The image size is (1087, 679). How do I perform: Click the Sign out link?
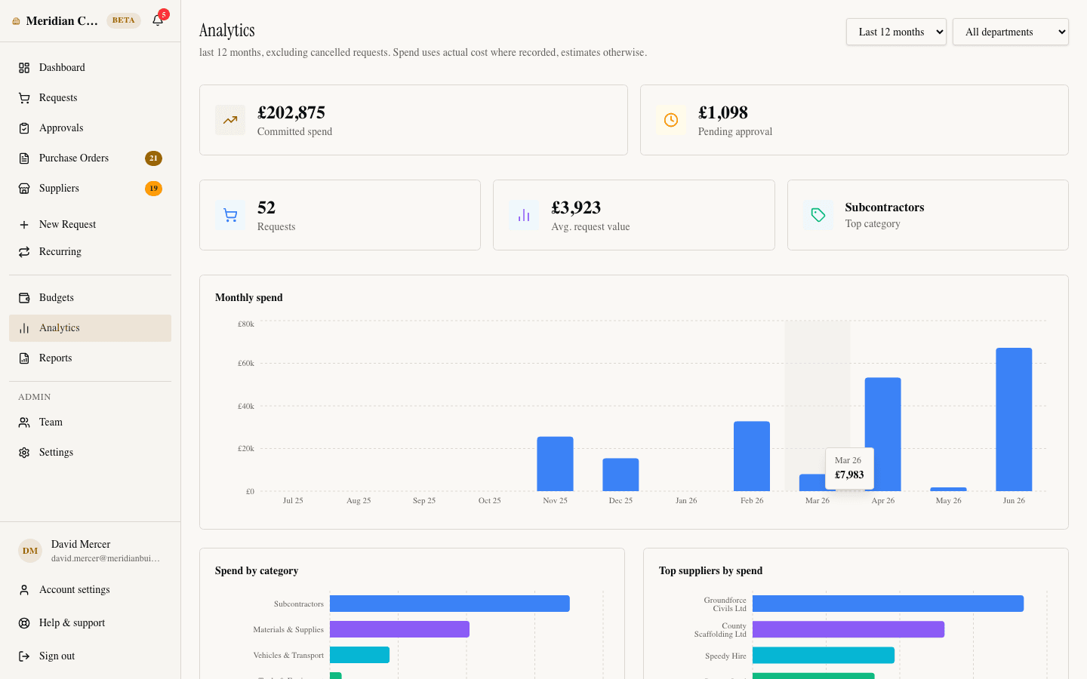(91, 656)
